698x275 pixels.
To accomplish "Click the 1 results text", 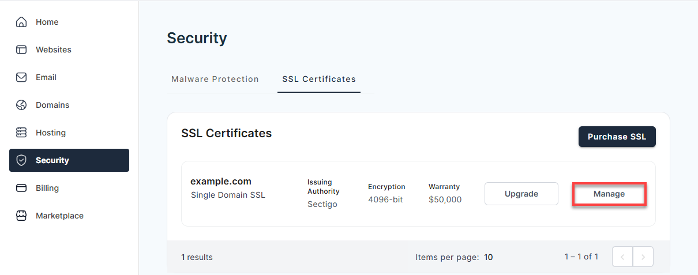I will click(197, 257).
